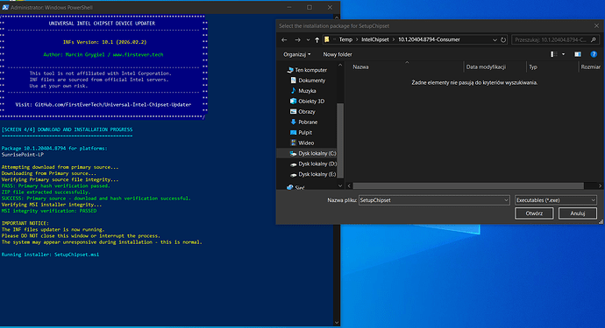The image size is (605, 328).
Task: Click the Temp breadcrumb segment
Action: (345, 39)
